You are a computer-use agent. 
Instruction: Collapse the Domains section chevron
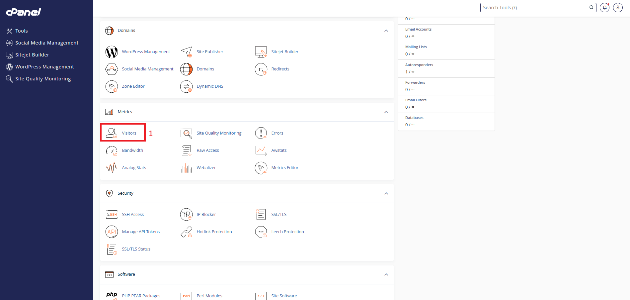(x=386, y=31)
